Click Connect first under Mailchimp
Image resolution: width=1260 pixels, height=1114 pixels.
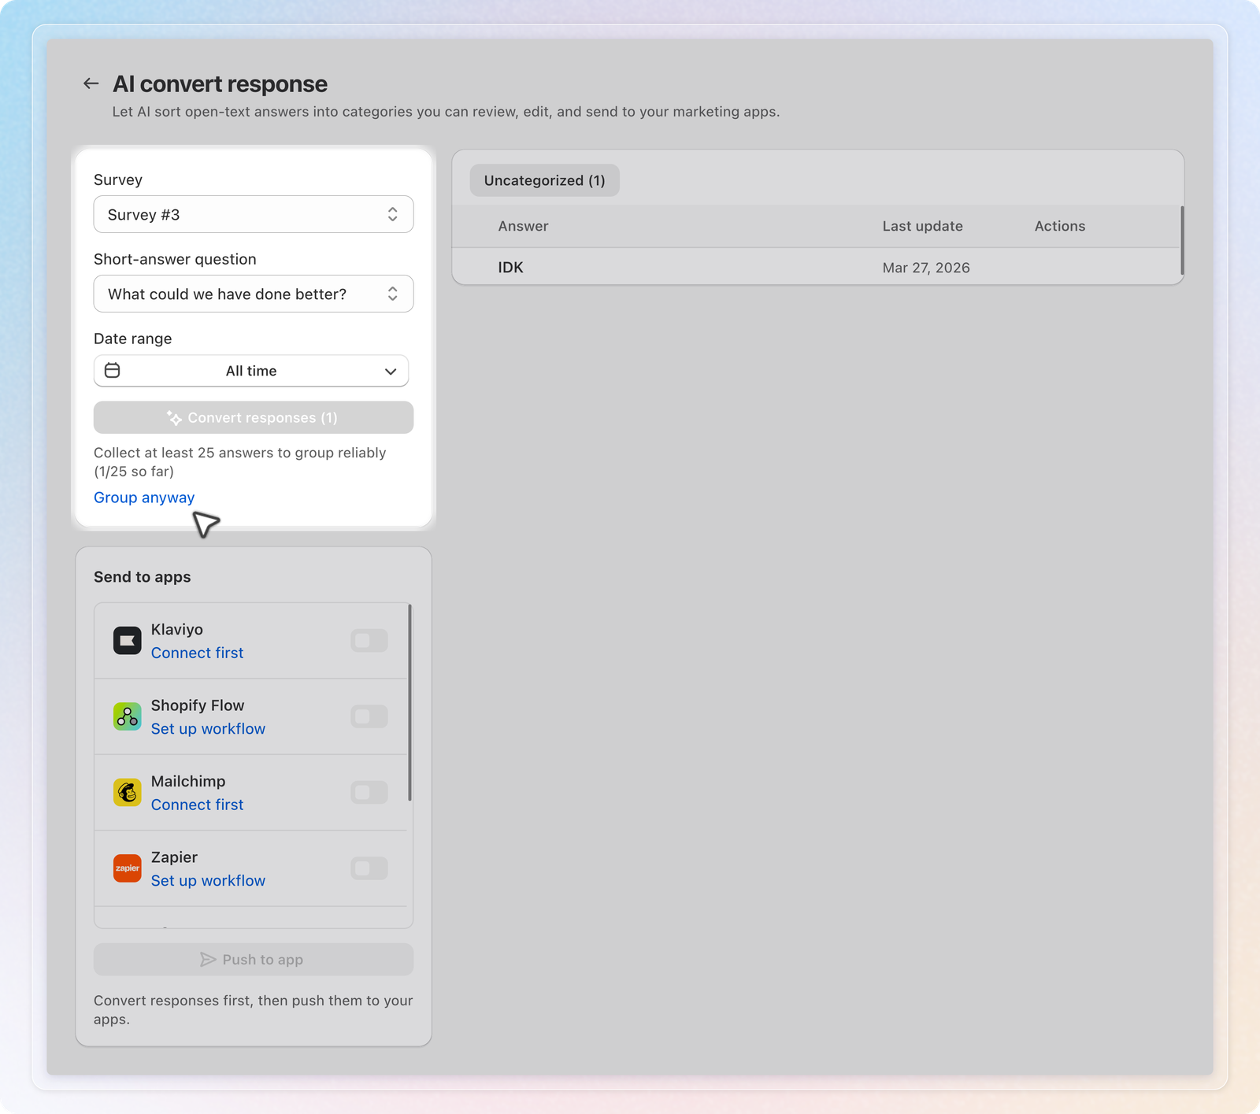pyautogui.click(x=197, y=805)
